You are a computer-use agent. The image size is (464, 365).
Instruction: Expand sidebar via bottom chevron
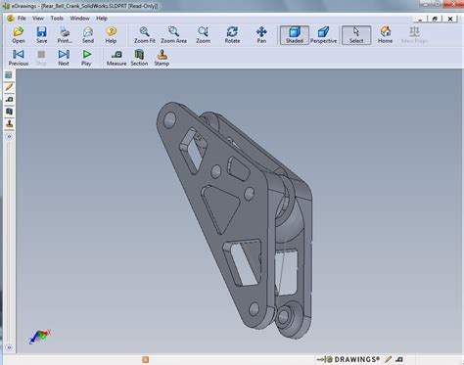point(9,347)
